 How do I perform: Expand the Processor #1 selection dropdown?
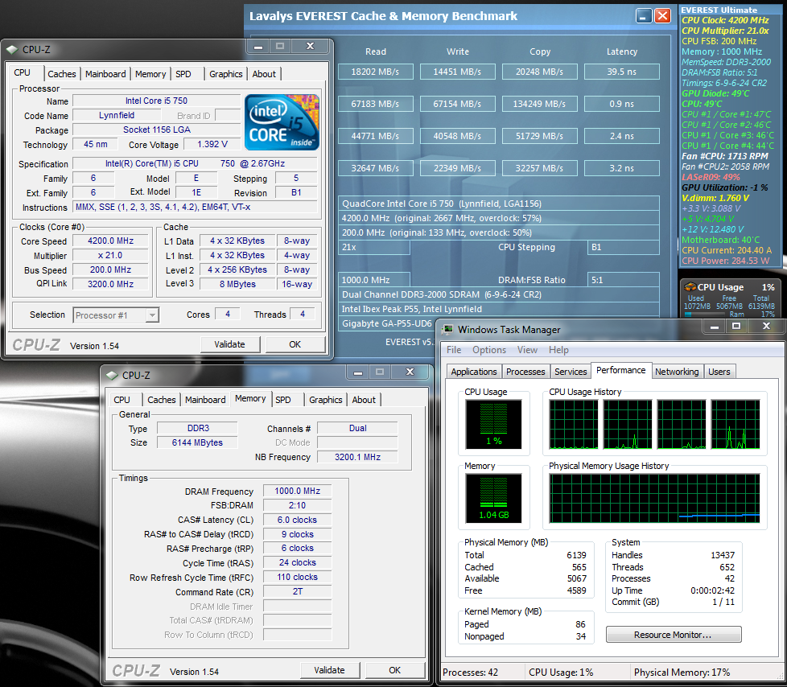tap(152, 315)
